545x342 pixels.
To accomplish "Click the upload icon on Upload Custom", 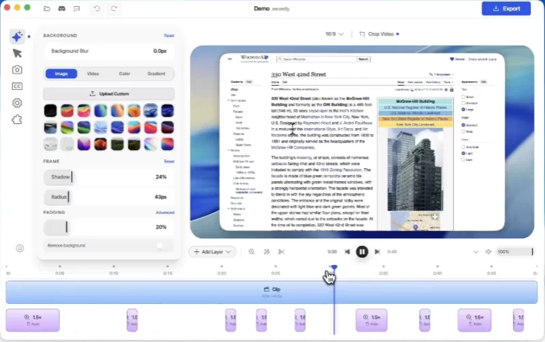I will coord(93,94).
